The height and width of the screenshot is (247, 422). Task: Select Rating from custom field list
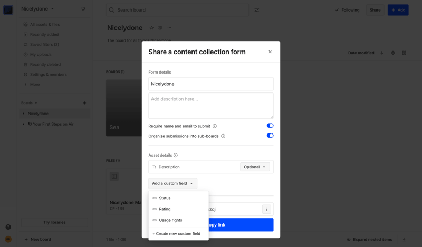coord(165,209)
